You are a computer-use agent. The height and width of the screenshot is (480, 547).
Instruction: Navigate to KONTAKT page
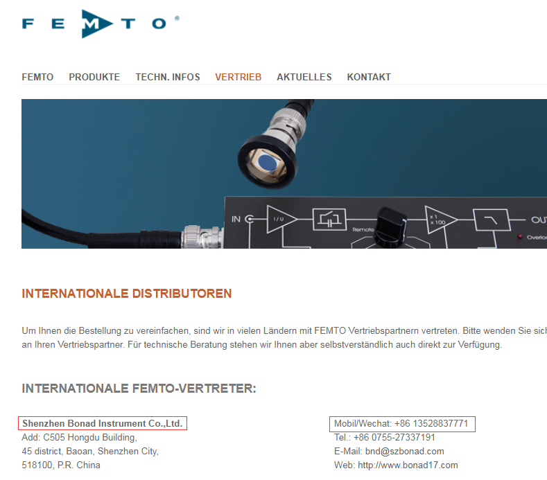tap(369, 77)
